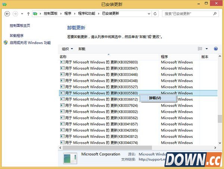Screen dimensions: 224x169
Task: Click the details pane update thumbnail
Action: coord(70,159)
